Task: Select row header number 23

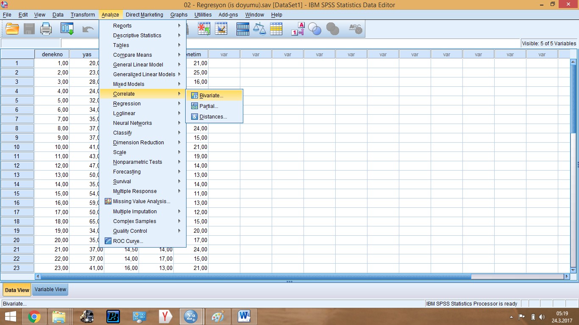Action: (17, 268)
